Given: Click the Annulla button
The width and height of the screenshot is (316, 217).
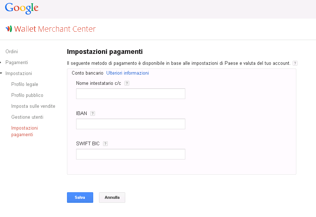Looking at the screenshot, I should 112,197.
